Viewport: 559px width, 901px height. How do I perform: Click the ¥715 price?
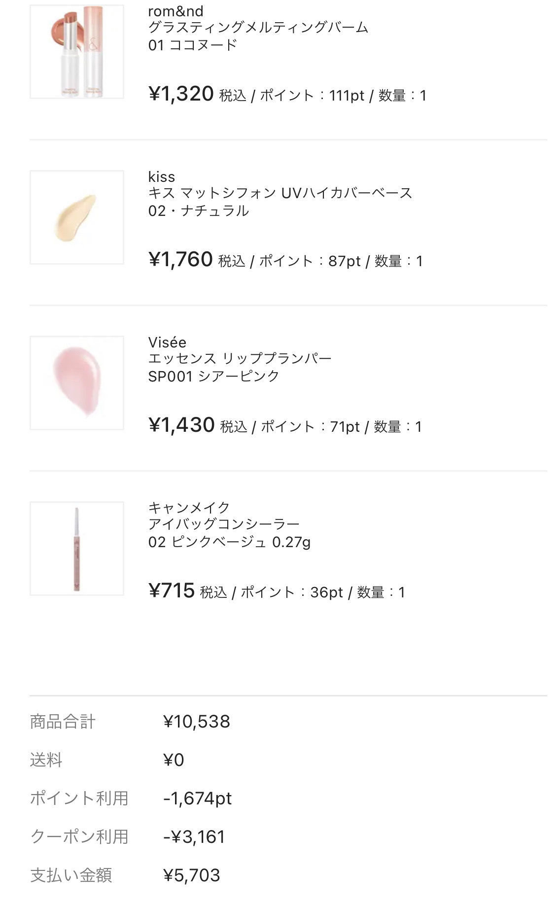point(172,590)
